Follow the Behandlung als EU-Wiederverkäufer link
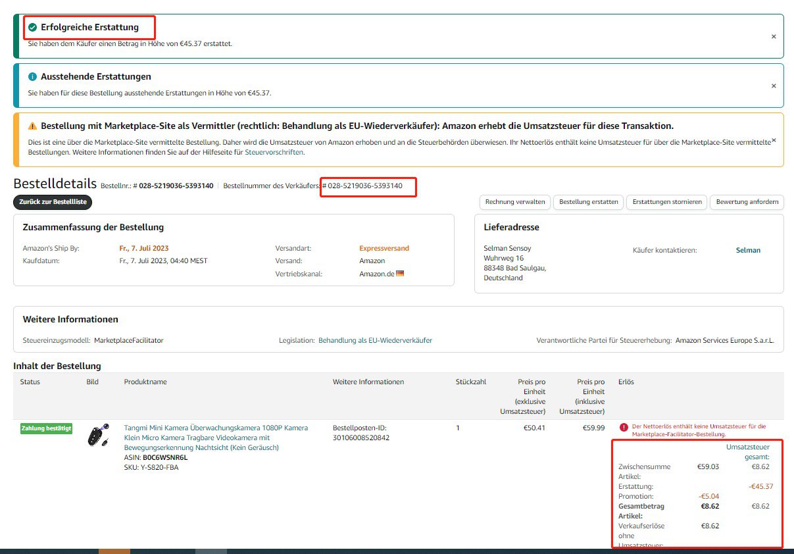This screenshot has width=794, height=554. (375, 341)
